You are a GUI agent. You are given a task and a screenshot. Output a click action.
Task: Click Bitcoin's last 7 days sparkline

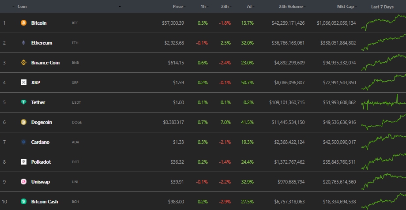click(383, 23)
